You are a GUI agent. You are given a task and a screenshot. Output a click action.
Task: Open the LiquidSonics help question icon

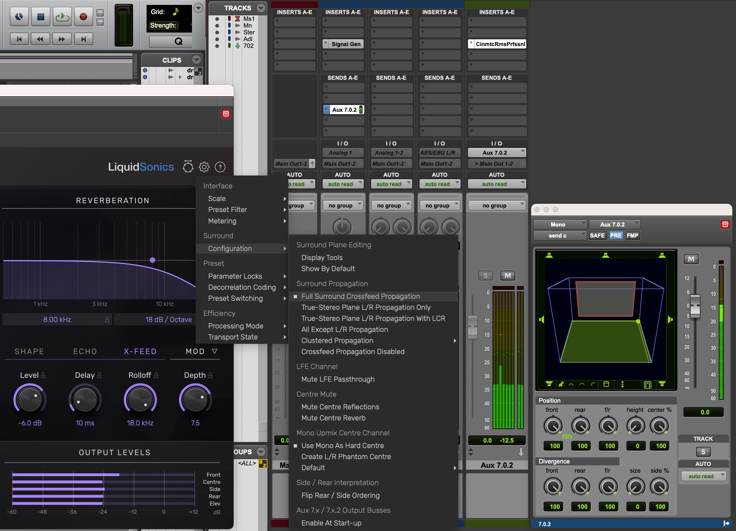[220, 167]
